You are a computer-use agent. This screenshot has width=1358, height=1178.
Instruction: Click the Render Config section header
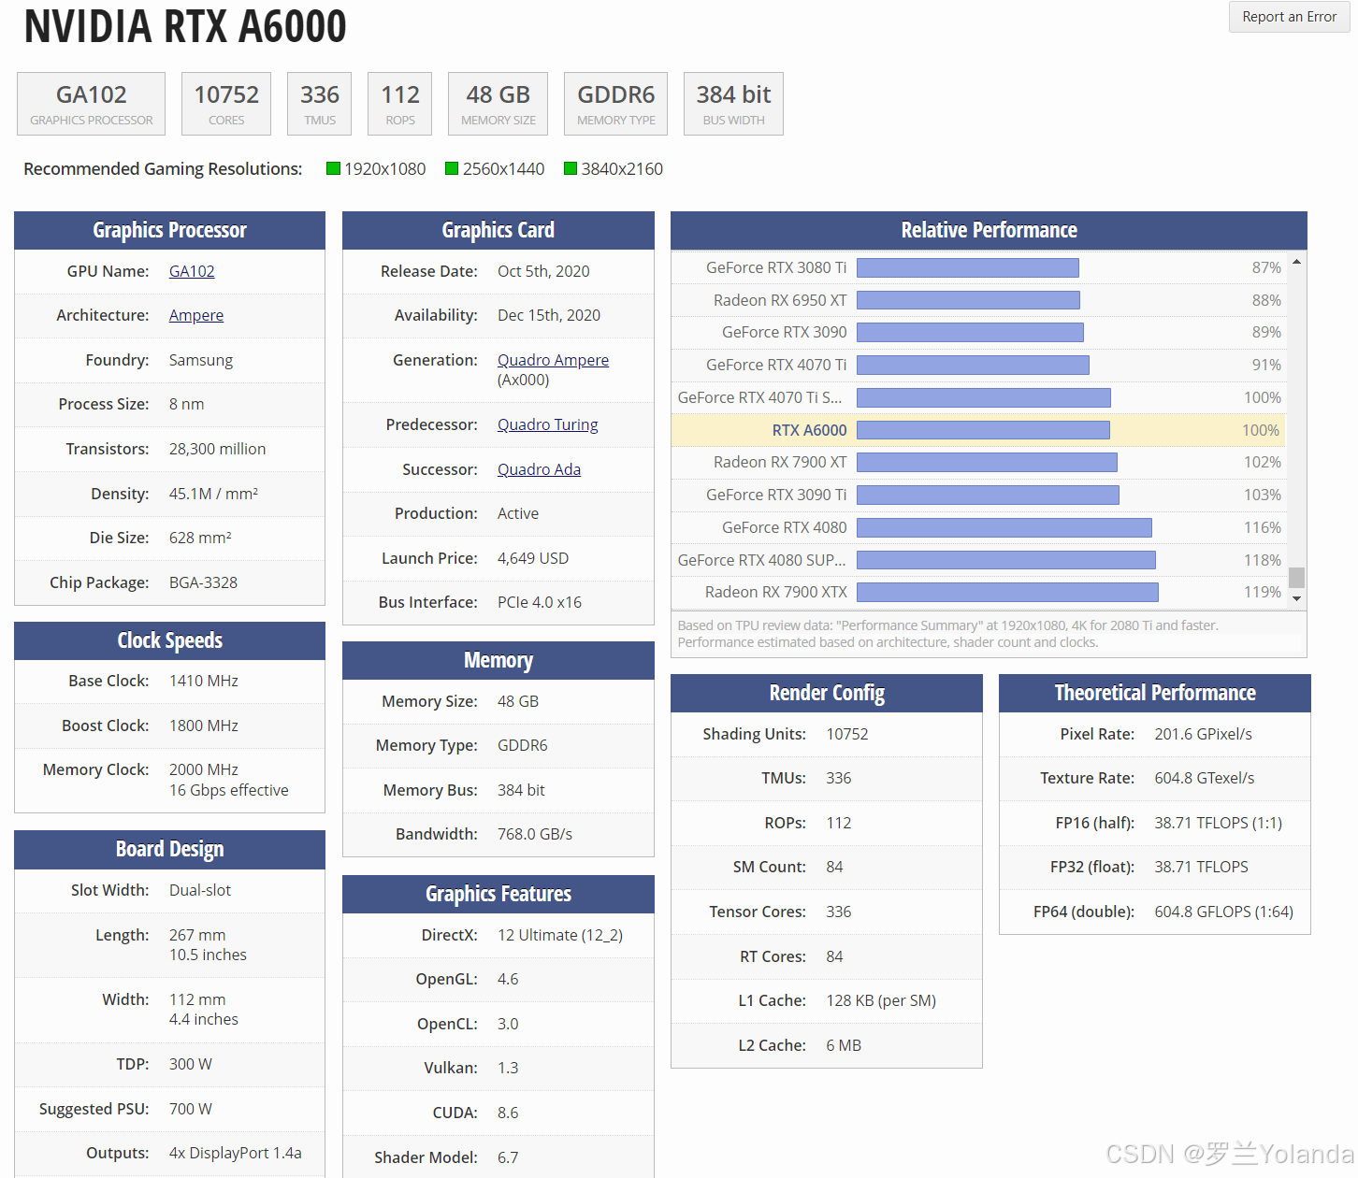827,693
